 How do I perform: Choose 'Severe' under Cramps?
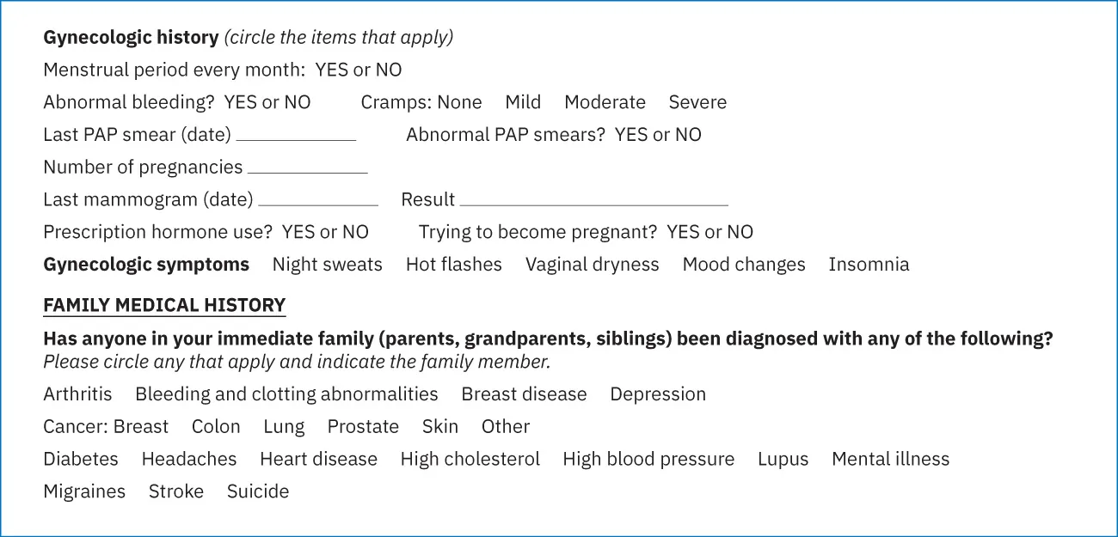(697, 102)
